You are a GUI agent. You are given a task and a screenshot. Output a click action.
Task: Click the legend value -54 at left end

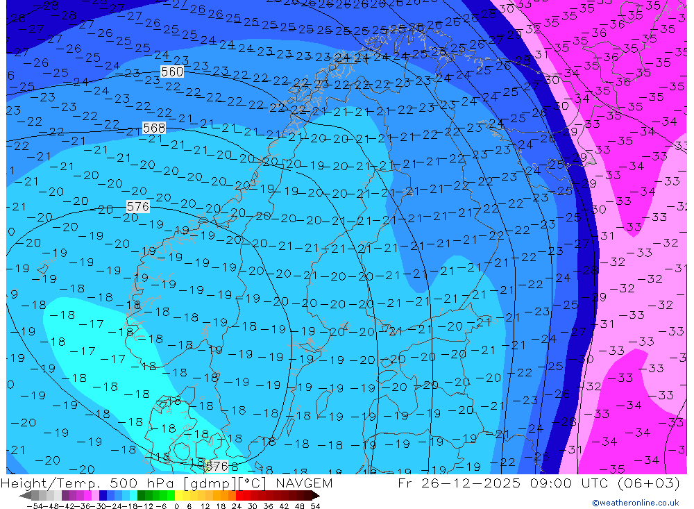[x=35, y=506]
